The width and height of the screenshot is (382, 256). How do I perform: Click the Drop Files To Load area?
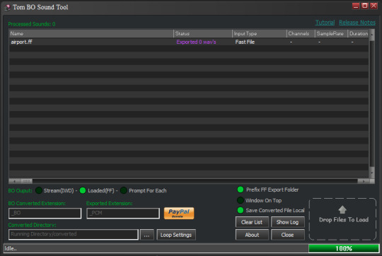(343, 219)
